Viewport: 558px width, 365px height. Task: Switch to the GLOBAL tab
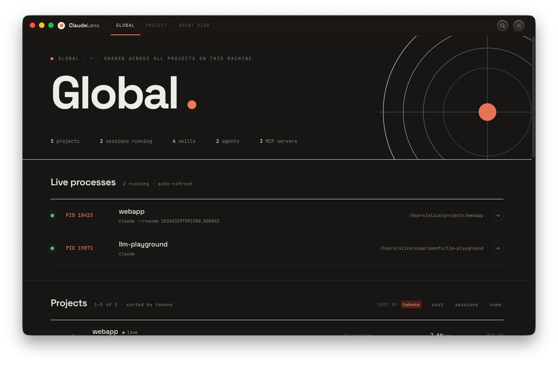pyautogui.click(x=125, y=26)
